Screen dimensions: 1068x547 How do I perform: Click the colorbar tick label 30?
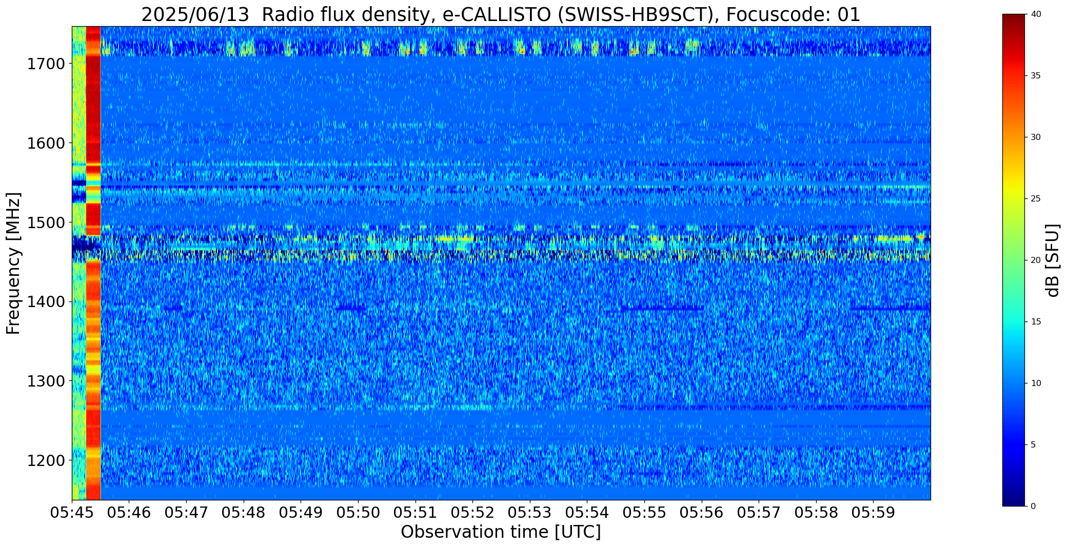(1036, 137)
